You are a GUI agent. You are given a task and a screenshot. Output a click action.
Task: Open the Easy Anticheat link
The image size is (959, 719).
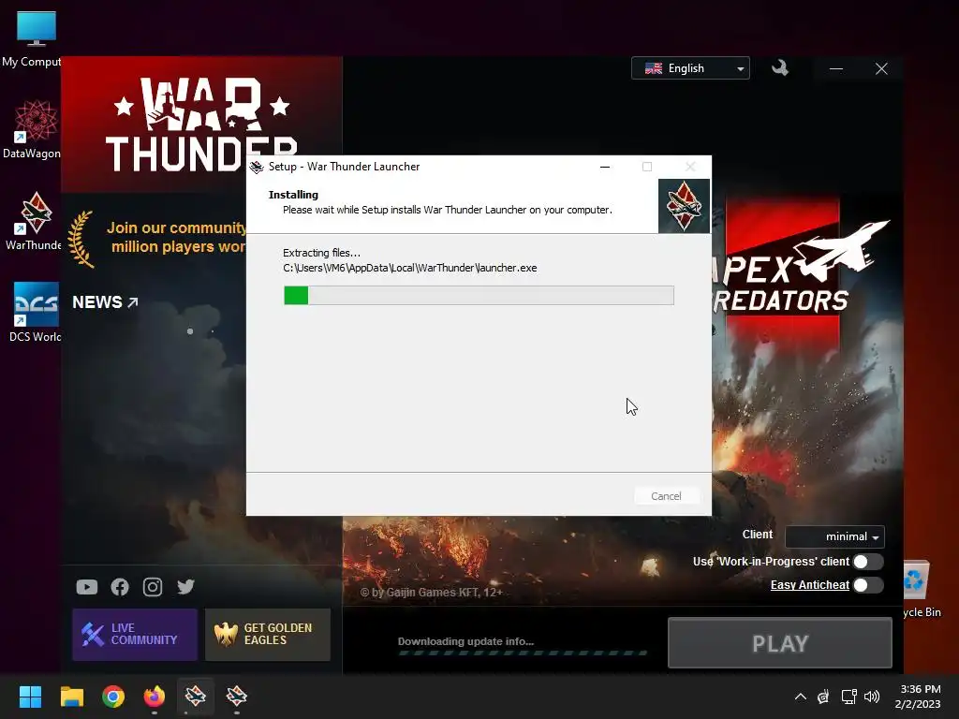(809, 585)
